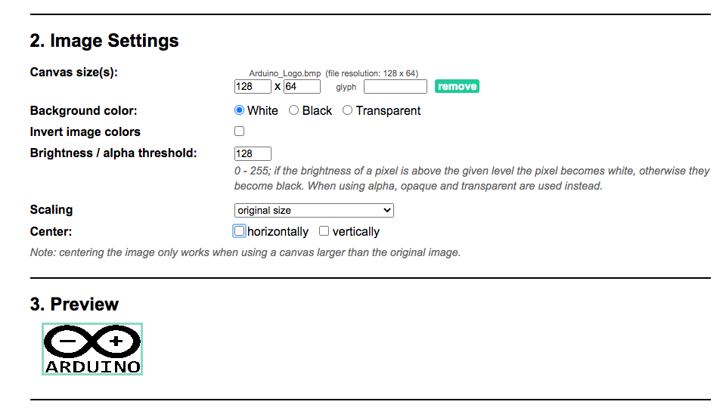
Task: Select Transparent background color
Action: [347, 110]
